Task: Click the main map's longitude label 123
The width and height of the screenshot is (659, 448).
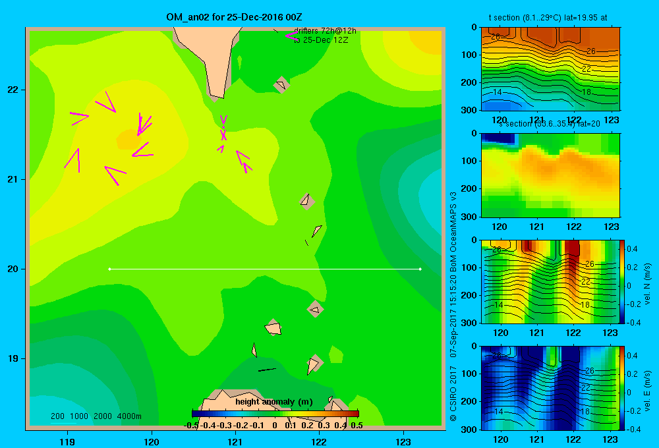Action: (403, 441)
